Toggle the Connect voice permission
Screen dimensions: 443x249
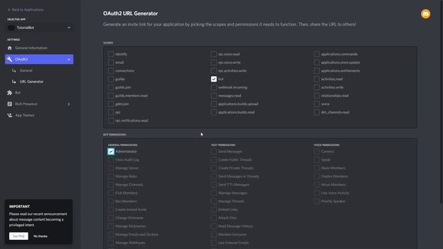coord(317,151)
